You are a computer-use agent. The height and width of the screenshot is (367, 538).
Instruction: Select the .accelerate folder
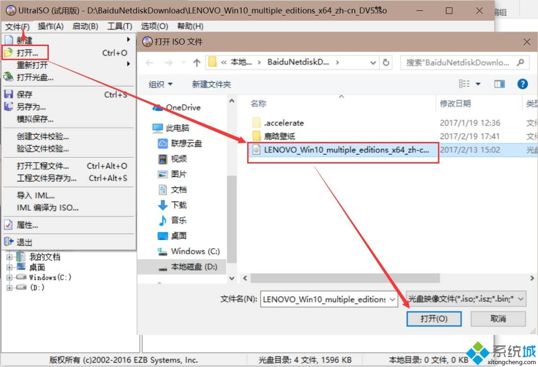click(x=278, y=123)
